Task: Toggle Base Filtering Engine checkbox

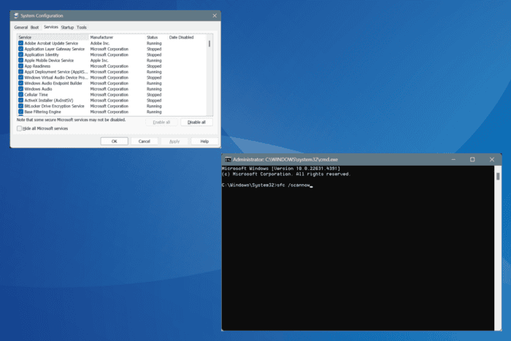Action: (x=21, y=112)
